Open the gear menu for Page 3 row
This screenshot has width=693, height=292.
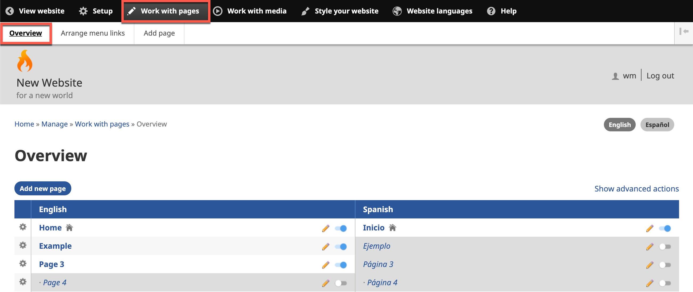coord(23,264)
